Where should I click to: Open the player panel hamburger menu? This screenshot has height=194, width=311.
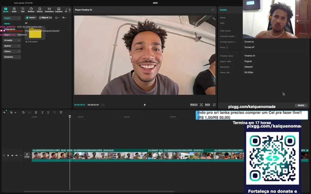tap(213, 10)
